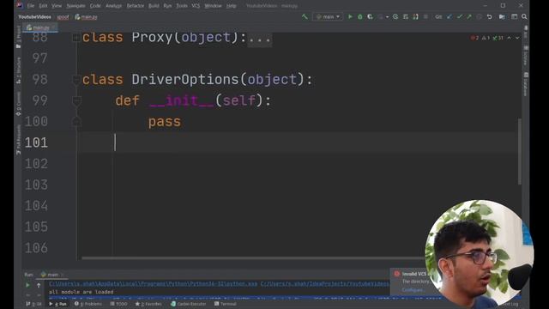The image size is (549, 309).
Task: Click the folded ellipsis after Proxy(object):
Action: [x=259, y=38]
